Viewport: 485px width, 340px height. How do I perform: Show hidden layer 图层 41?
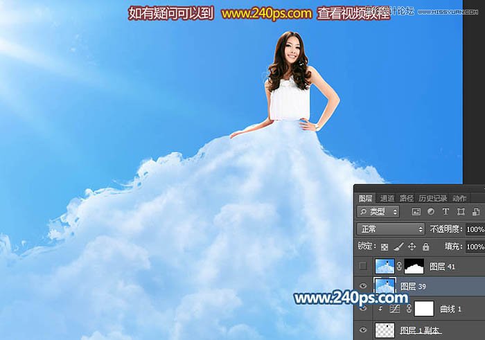click(363, 266)
